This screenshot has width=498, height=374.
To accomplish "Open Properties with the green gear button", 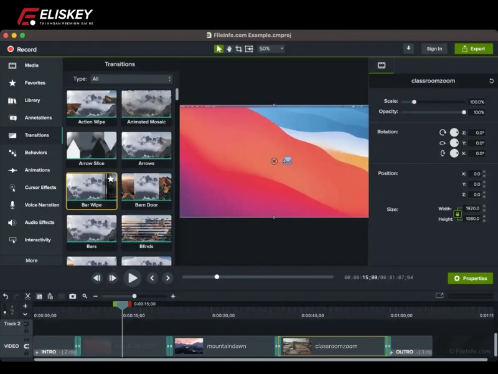I will pyautogui.click(x=470, y=278).
